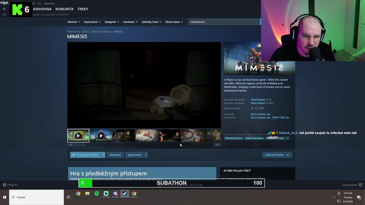Image resolution: width=365 pixels, height=205 pixels.
Task: Add a tag with the plus button
Action: coord(287,138)
